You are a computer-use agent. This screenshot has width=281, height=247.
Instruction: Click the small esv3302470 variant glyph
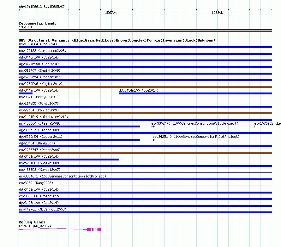153,126
